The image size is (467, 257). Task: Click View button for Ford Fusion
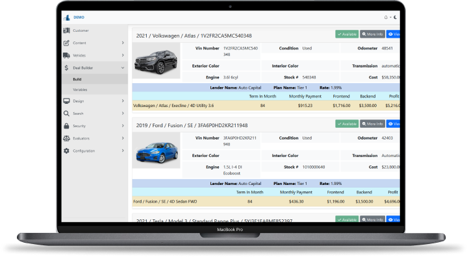point(393,124)
